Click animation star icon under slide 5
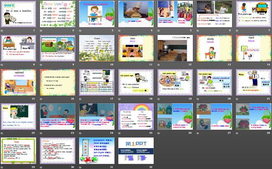The image size is (272, 169). [159, 31]
